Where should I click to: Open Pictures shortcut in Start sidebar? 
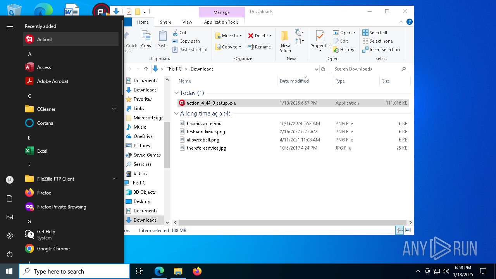click(x=10, y=217)
